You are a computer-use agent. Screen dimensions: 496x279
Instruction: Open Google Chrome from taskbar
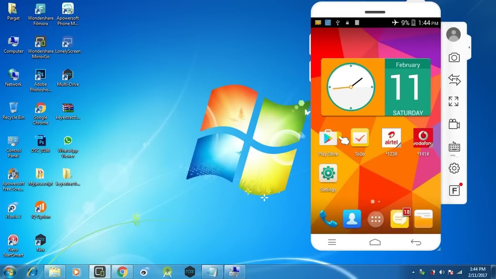122,272
